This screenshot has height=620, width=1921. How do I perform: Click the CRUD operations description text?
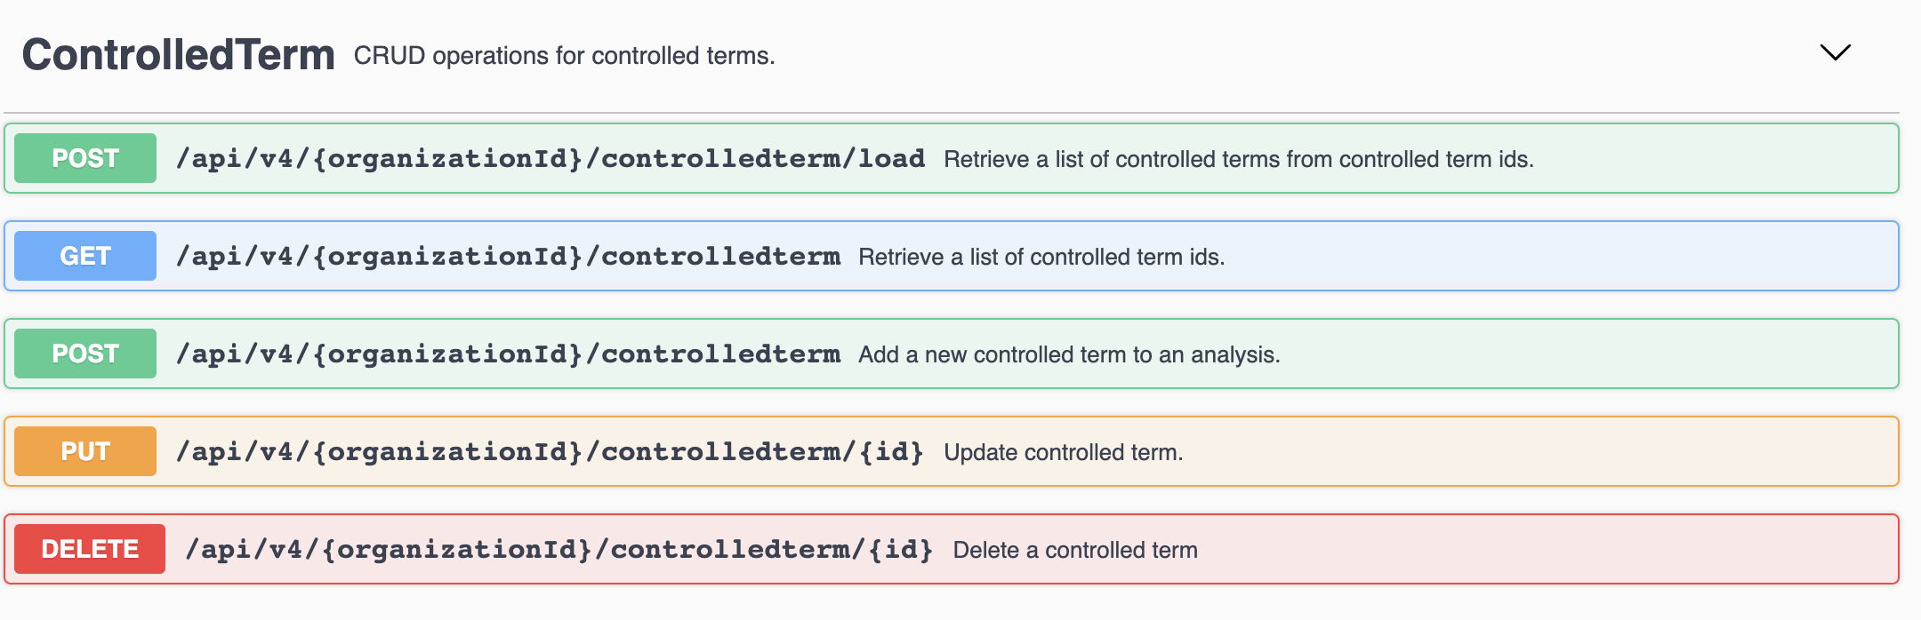click(564, 56)
